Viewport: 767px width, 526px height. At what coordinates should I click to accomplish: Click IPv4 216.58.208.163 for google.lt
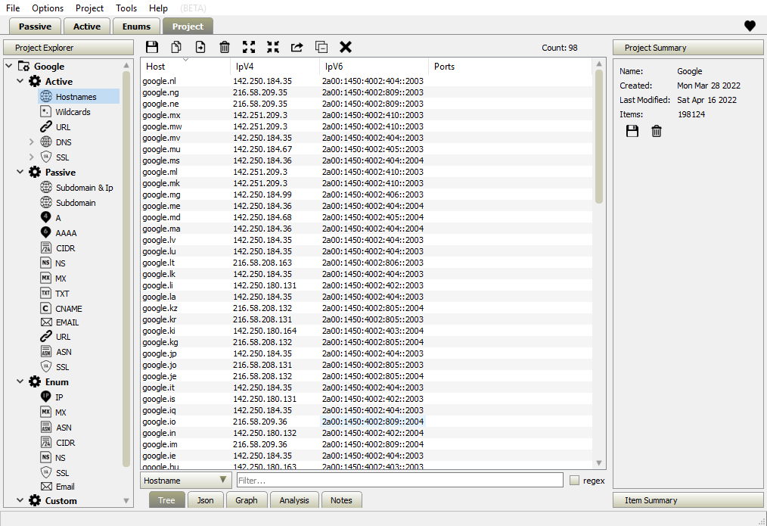click(x=262, y=263)
